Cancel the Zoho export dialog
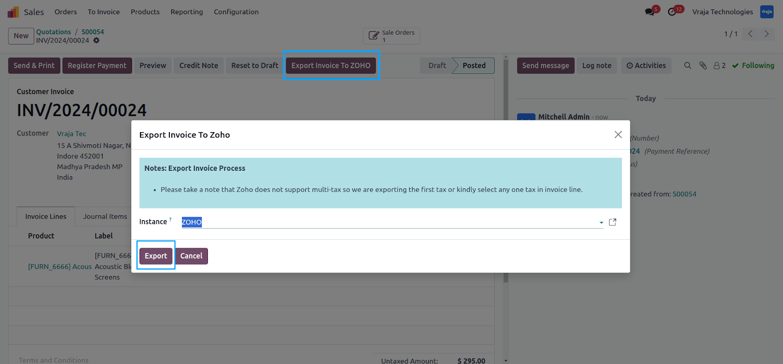This screenshot has height=364, width=783. click(x=191, y=256)
